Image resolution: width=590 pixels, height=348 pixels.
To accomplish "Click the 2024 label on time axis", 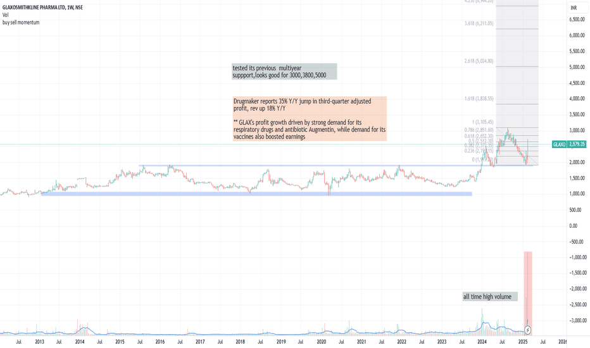I will click(482, 342).
